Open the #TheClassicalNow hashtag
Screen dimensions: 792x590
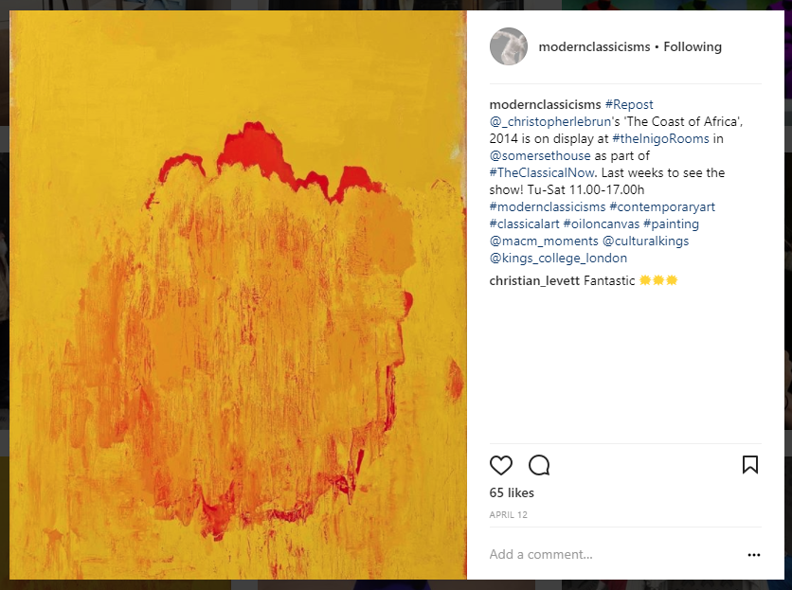[542, 172]
